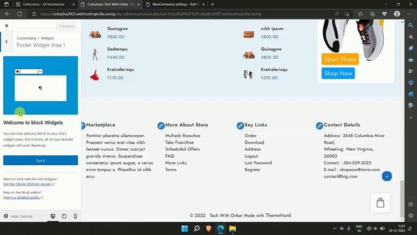Viewport: 417px width, 235px height.
Task: Click the block widgets welcome illustration
Action: 40,86
